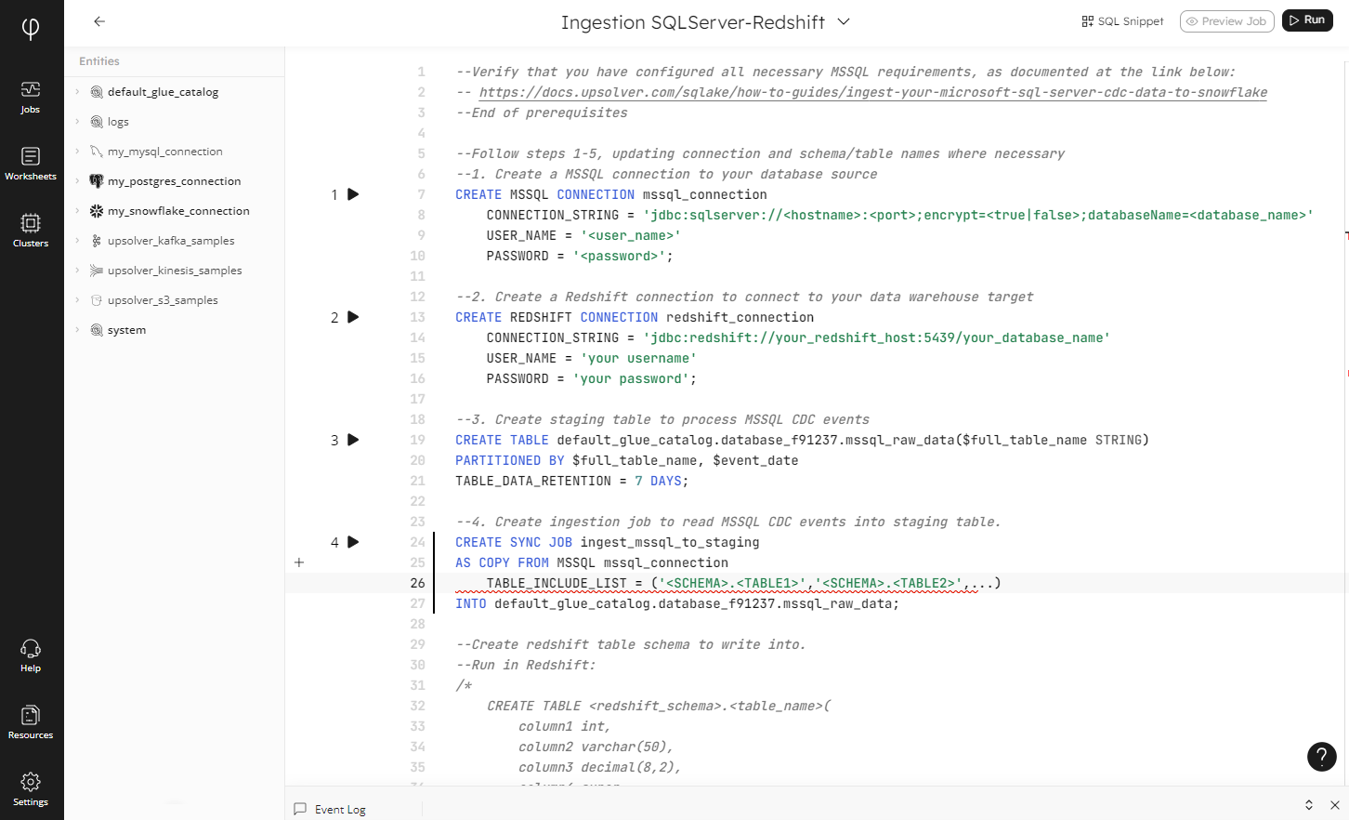Open the Ingestion SQLServer-Redshift title dropdown

click(844, 21)
